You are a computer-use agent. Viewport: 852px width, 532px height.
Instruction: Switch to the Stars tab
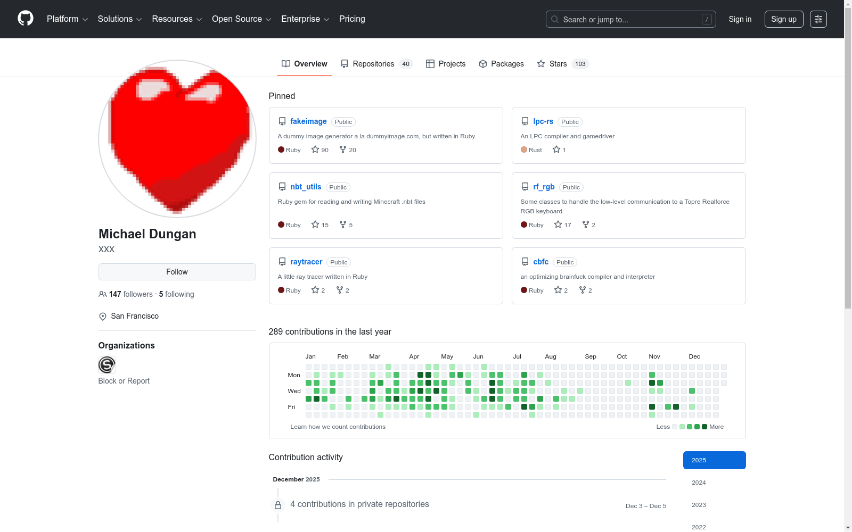[x=563, y=64]
